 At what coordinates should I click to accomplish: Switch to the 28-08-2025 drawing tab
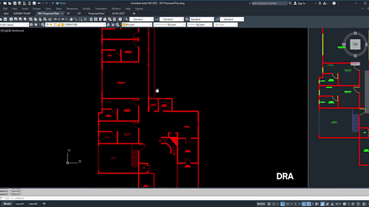pyautogui.click(x=118, y=14)
